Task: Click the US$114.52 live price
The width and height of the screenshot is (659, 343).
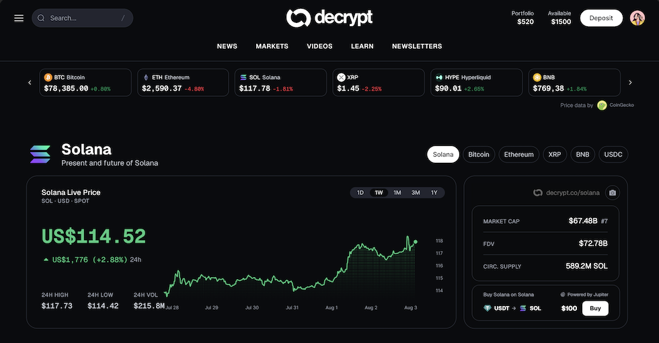Action: (93, 236)
